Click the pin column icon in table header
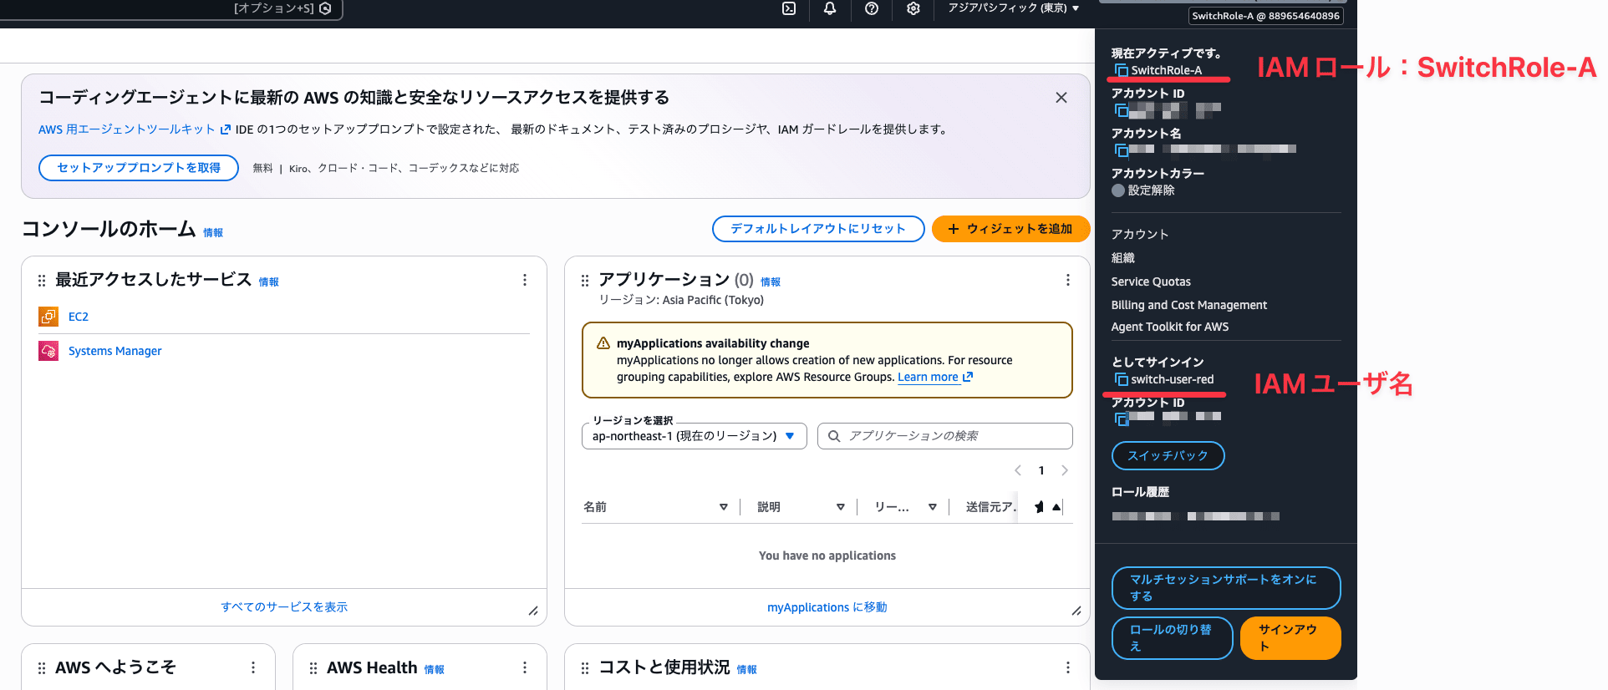 [x=1039, y=507]
